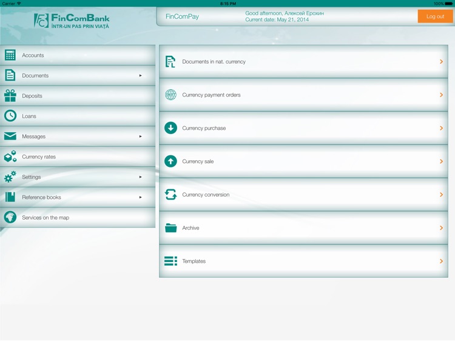Image resolution: width=455 pixels, height=341 pixels.
Task: Open Currency rates in sidebar
Action: 78,157
